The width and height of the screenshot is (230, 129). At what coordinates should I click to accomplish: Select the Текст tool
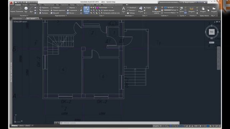[124, 10]
